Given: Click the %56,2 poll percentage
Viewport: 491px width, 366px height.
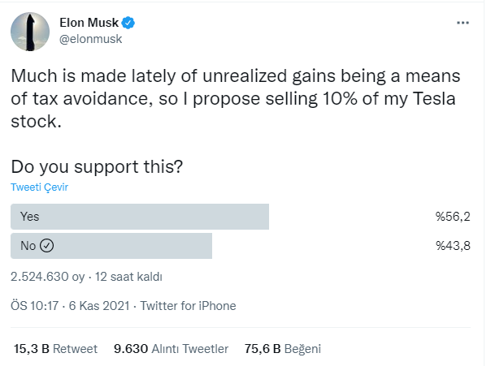Looking at the screenshot, I should (x=453, y=217).
